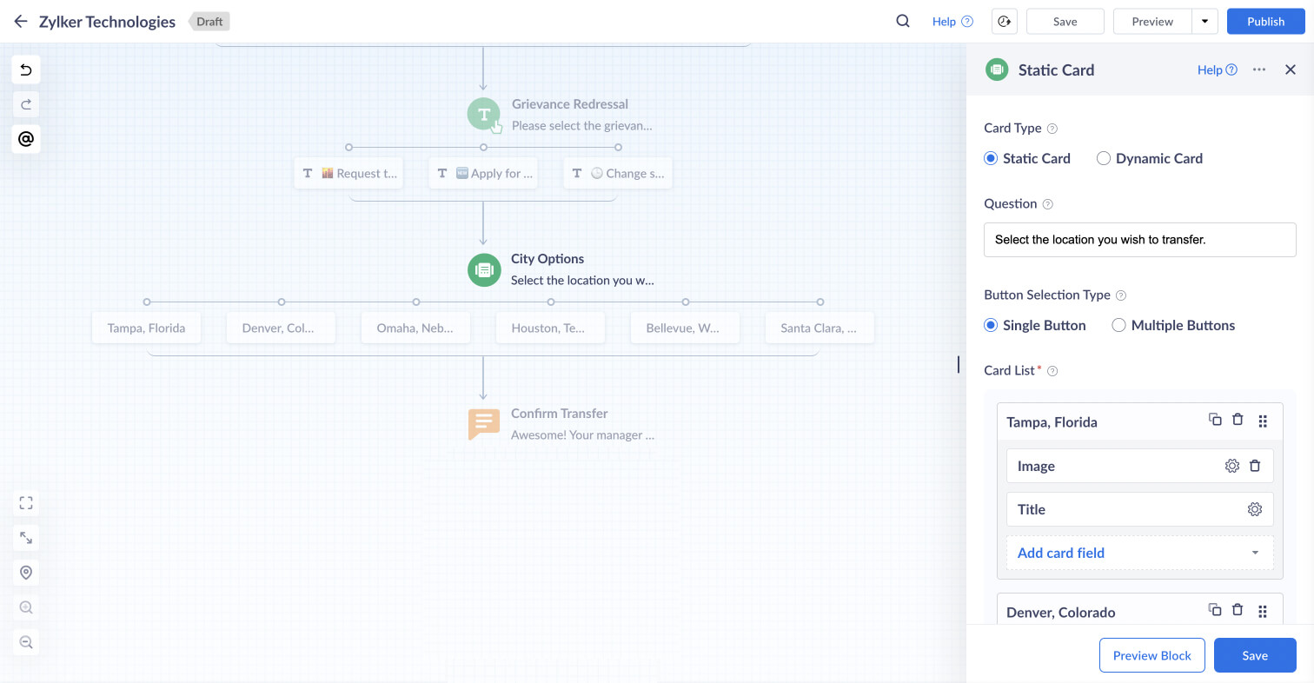Zoom in on the canvas

(x=26, y=607)
